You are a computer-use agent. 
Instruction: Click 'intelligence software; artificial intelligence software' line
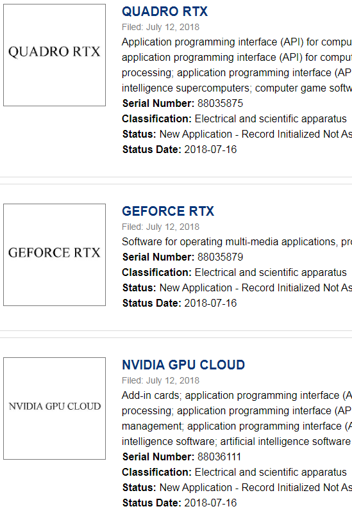pos(237,442)
